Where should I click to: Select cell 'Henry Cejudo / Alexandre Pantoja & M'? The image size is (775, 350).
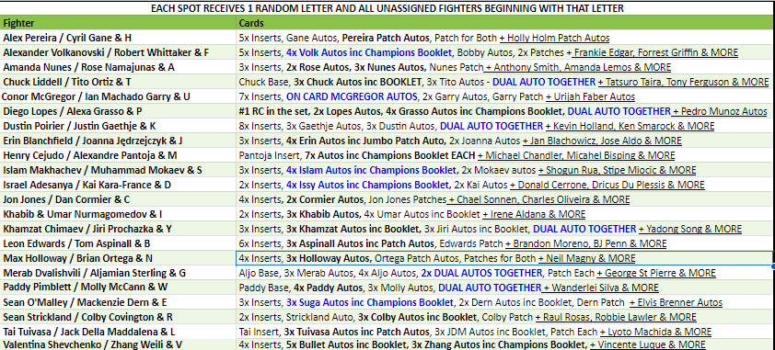119,155
